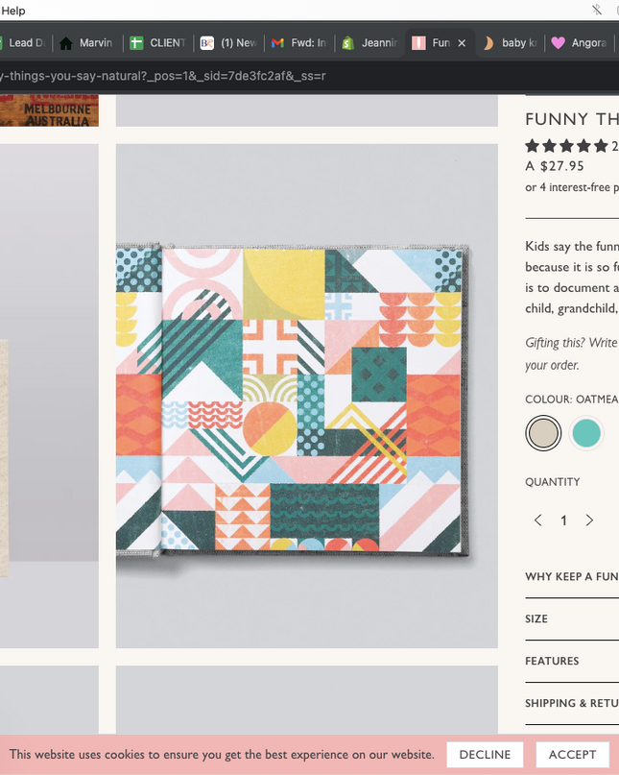
Task: Close the active Fun tab
Action: [x=462, y=43]
